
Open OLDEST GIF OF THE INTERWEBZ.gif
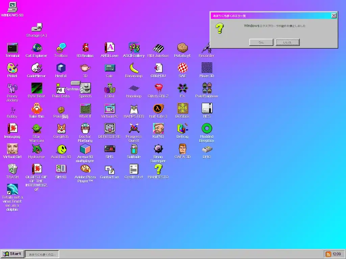pyautogui.click(x=36, y=169)
